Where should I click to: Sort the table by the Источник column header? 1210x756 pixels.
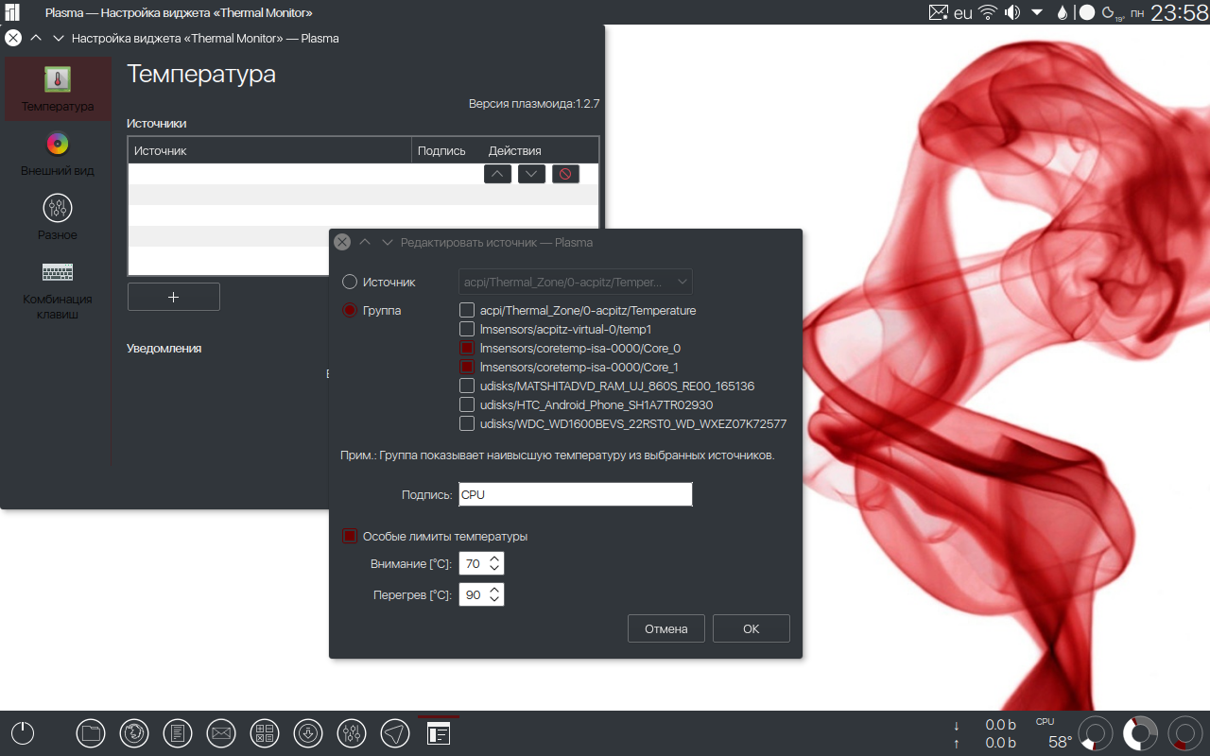pyautogui.click(x=269, y=150)
